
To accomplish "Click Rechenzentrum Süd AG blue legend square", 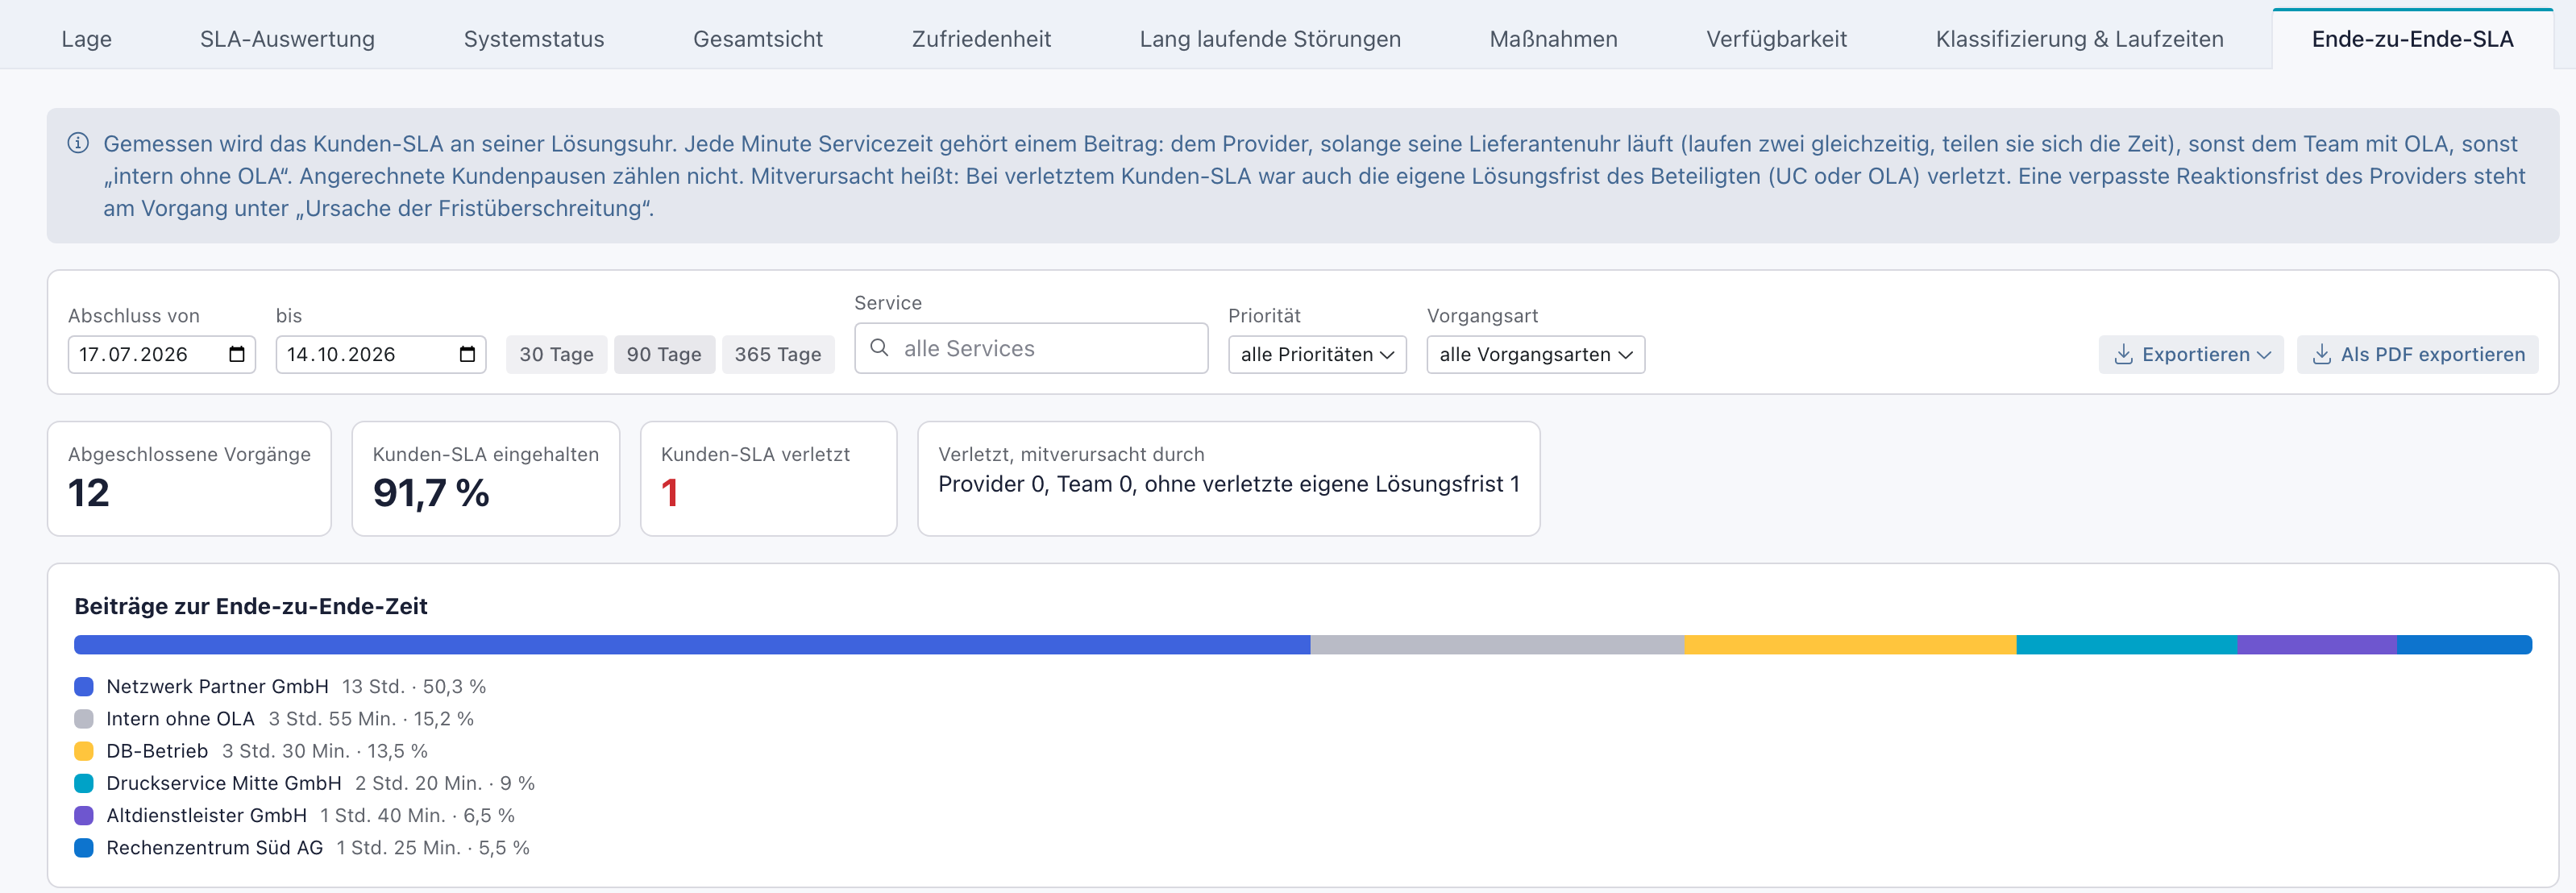I will (84, 847).
